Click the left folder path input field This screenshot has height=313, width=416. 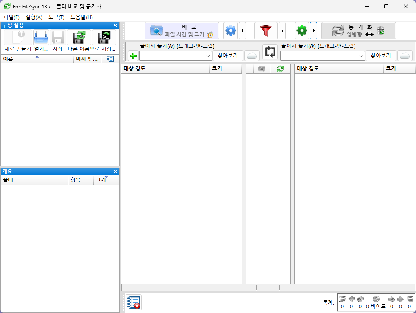(x=172, y=56)
